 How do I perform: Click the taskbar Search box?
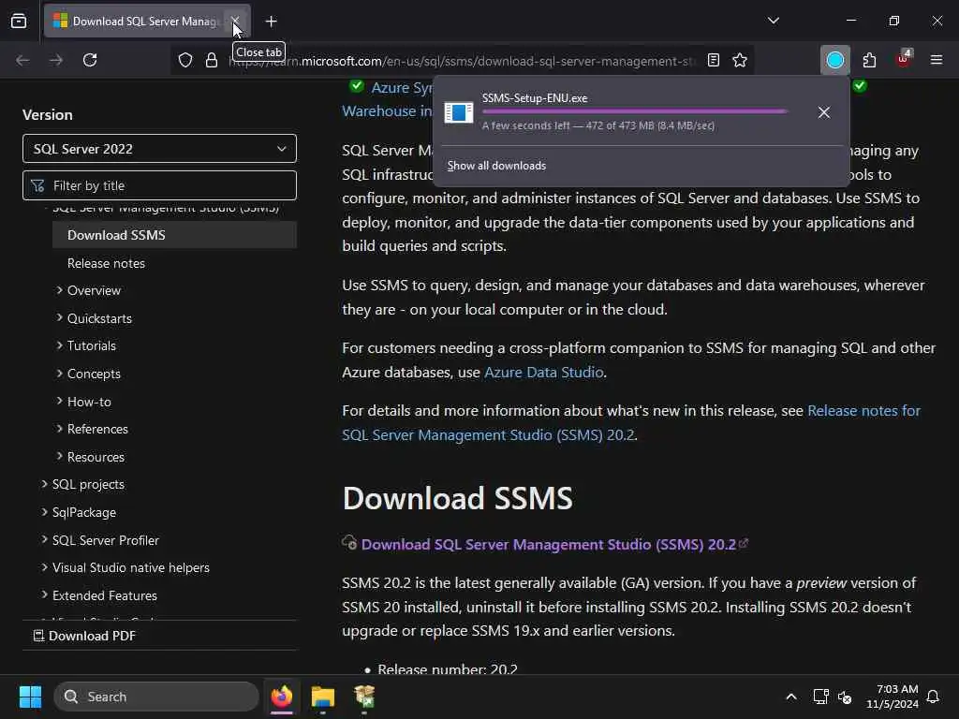tap(156, 697)
